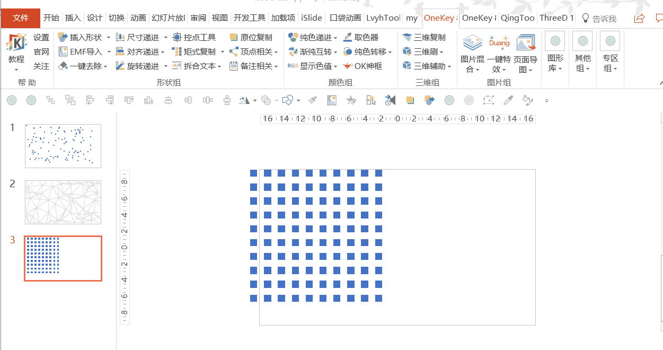Open the 文件 file menu

pos(21,18)
